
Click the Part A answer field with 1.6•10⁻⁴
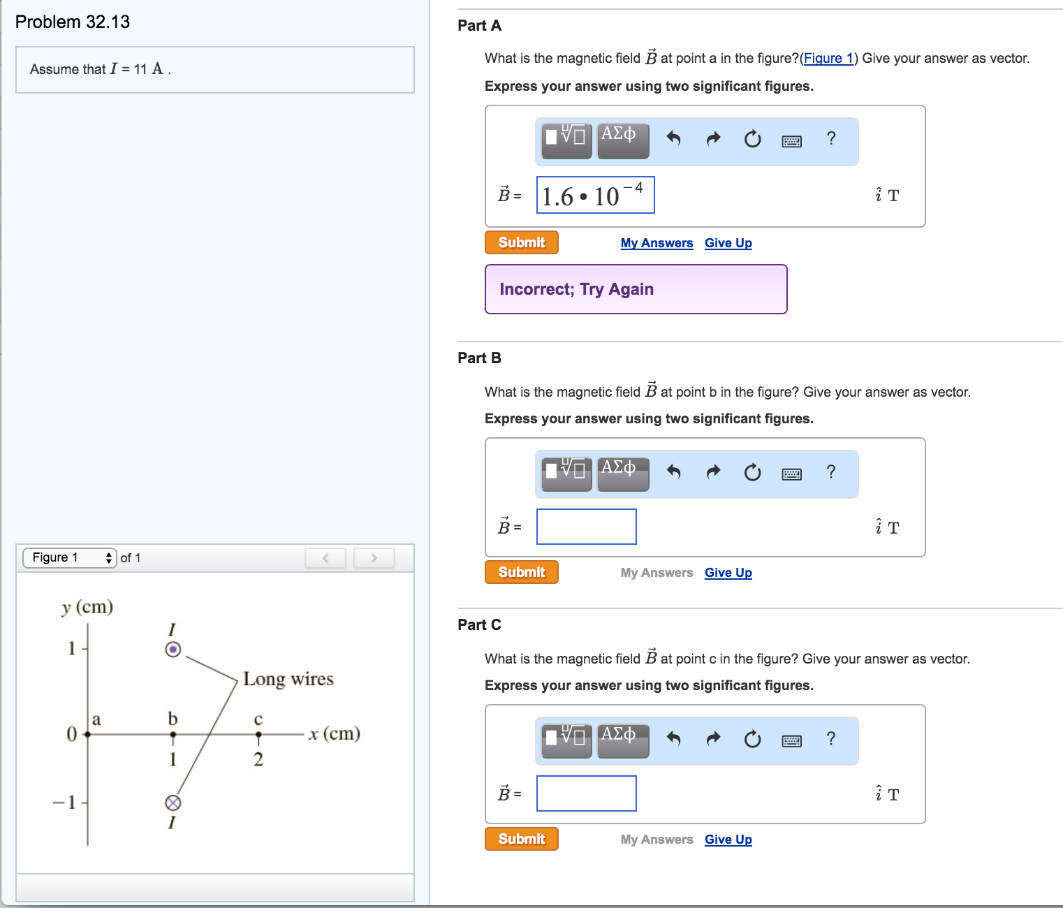[x=596, y=195]
